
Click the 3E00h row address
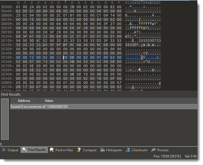pyautogui.click(x=6, y=36)
